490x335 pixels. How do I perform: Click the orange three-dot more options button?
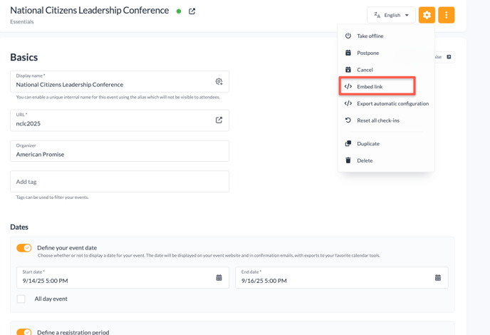click(x=447, y=15)
